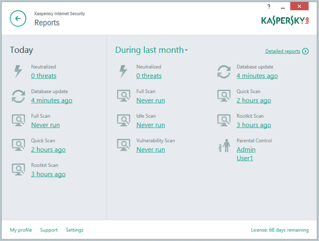
Task: Click Today's Rootkit Scan monitor icon
Action: pyautogui.click(x=18, y=169)
